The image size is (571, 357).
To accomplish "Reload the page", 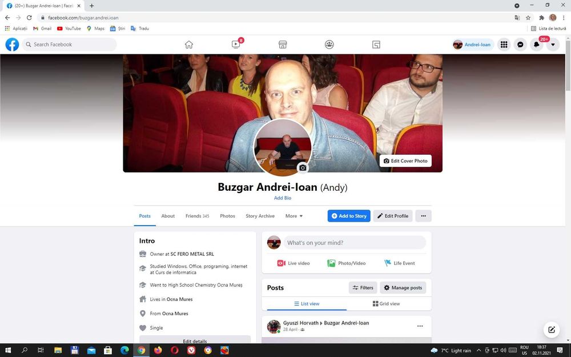I will [29, 18].
